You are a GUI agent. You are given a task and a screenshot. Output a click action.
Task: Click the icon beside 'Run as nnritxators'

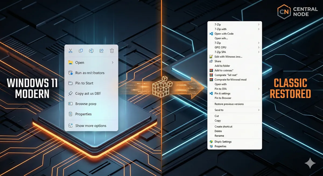[71, 73]
